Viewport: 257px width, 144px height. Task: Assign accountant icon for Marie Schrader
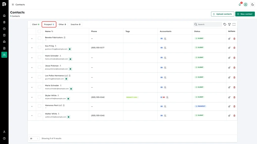[x=165, y=87]
